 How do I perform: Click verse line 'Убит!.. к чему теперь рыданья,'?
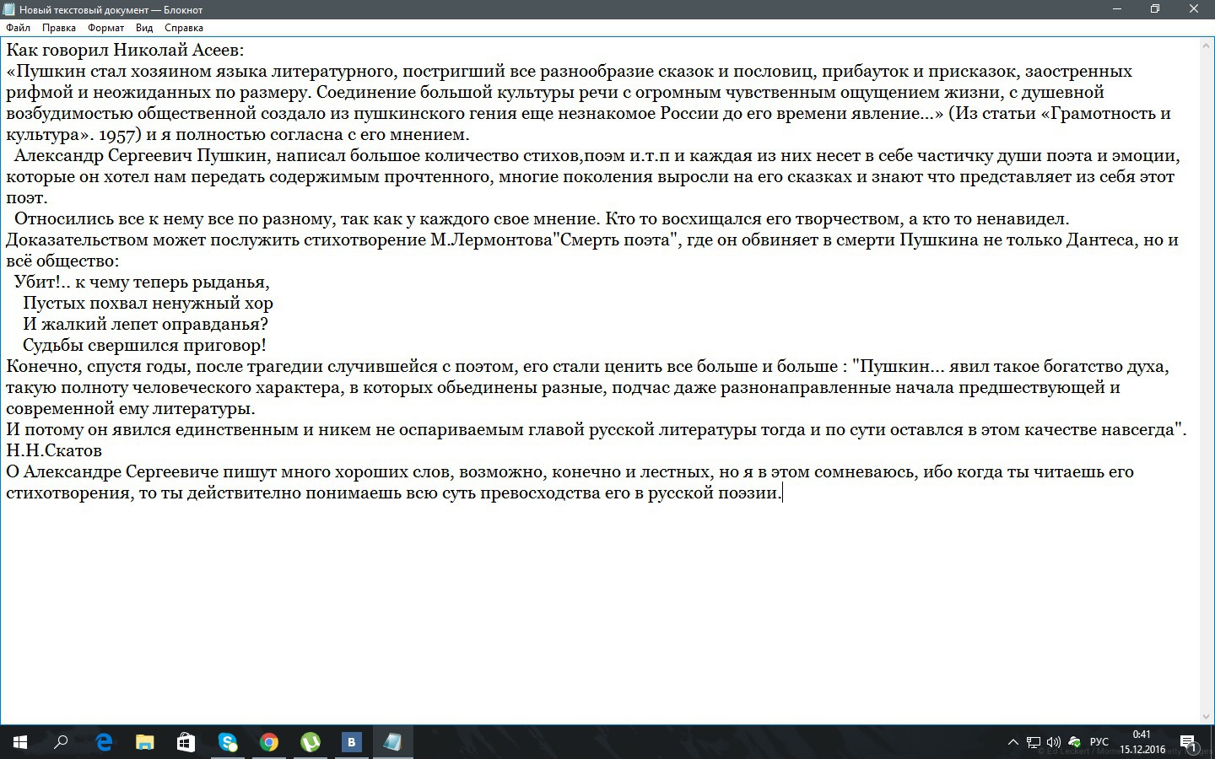click(142, 282)
